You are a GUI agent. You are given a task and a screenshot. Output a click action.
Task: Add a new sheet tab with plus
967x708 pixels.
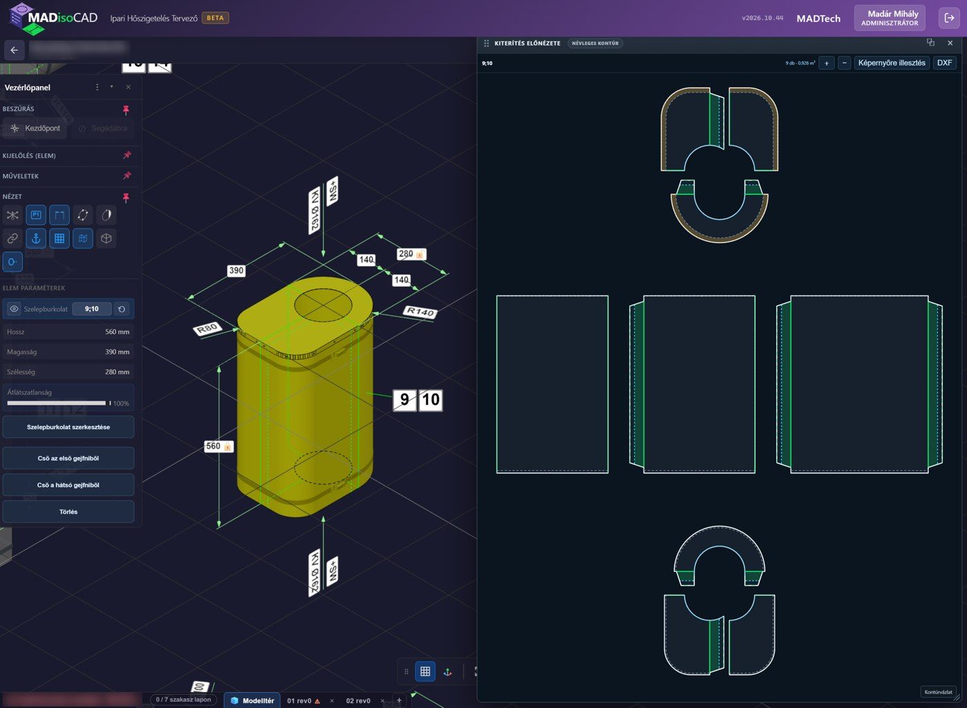399,700
